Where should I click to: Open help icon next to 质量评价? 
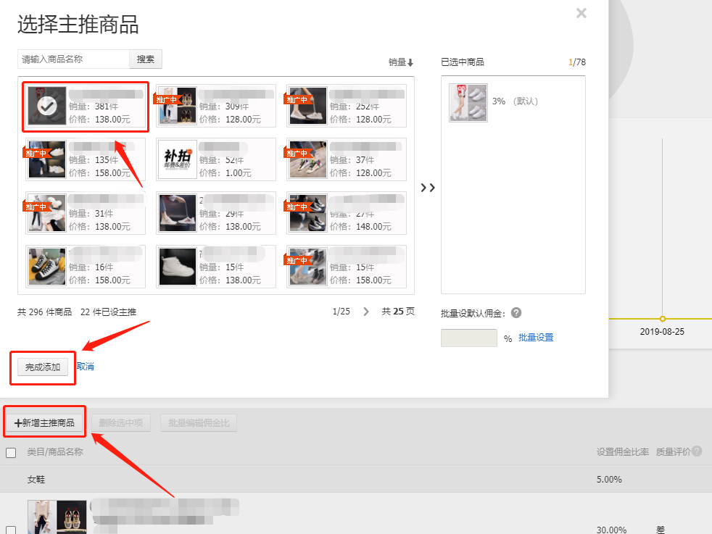pyautogui.click(x=697, y=451)
